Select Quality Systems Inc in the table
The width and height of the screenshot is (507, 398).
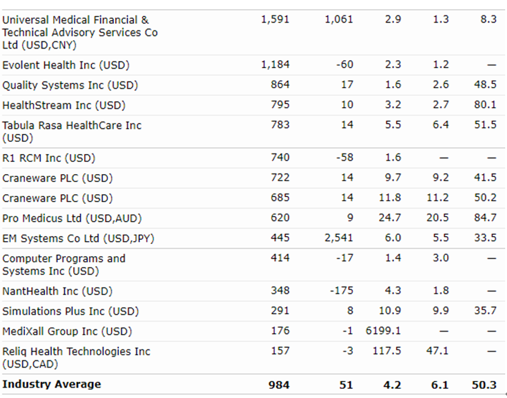click(70, 85)
